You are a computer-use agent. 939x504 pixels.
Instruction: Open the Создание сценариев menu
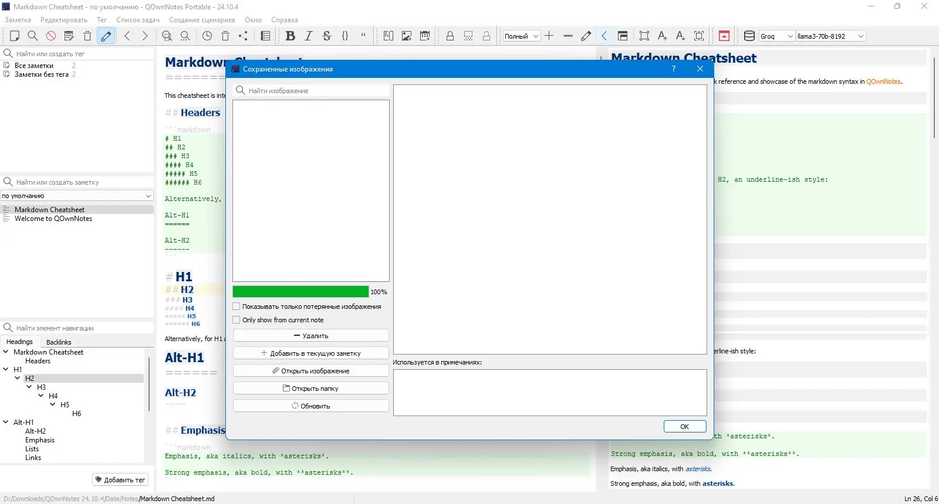202,20
